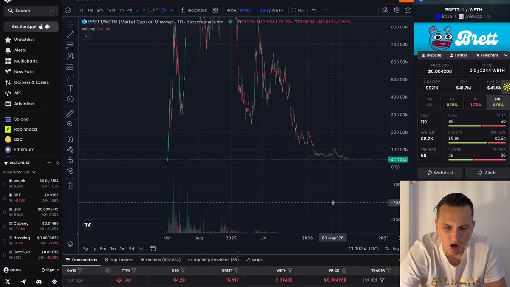510x287 pixels.
Task: Switch chart denomination to WETH
Action: coord(278,10)
